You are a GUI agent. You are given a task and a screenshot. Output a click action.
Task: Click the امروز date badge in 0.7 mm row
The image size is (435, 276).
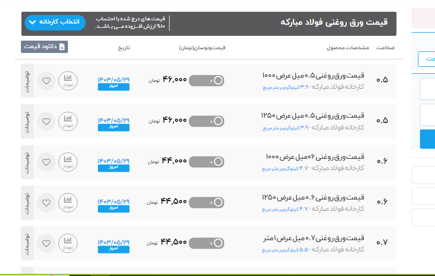113,249
